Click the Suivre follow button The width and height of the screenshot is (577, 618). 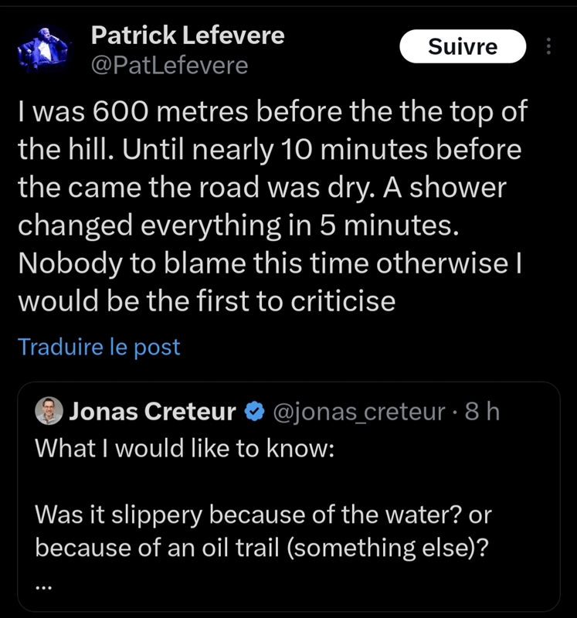point(463,47)
